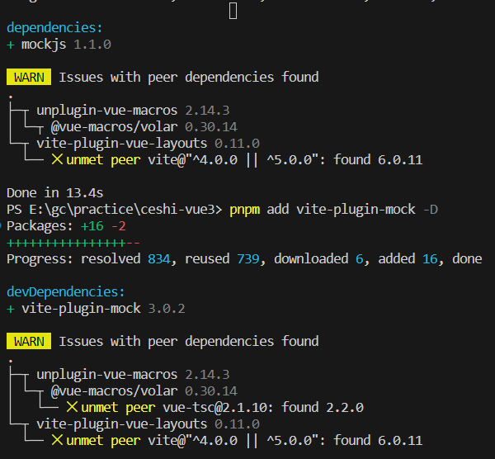Image resolution: width=495 pixels, height=459 pixels.
Task: Click the green plus-sign progress bar line
Action: click(73, 243)
